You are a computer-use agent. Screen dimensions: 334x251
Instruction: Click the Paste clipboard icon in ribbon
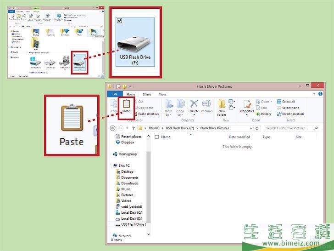(126, 104)
